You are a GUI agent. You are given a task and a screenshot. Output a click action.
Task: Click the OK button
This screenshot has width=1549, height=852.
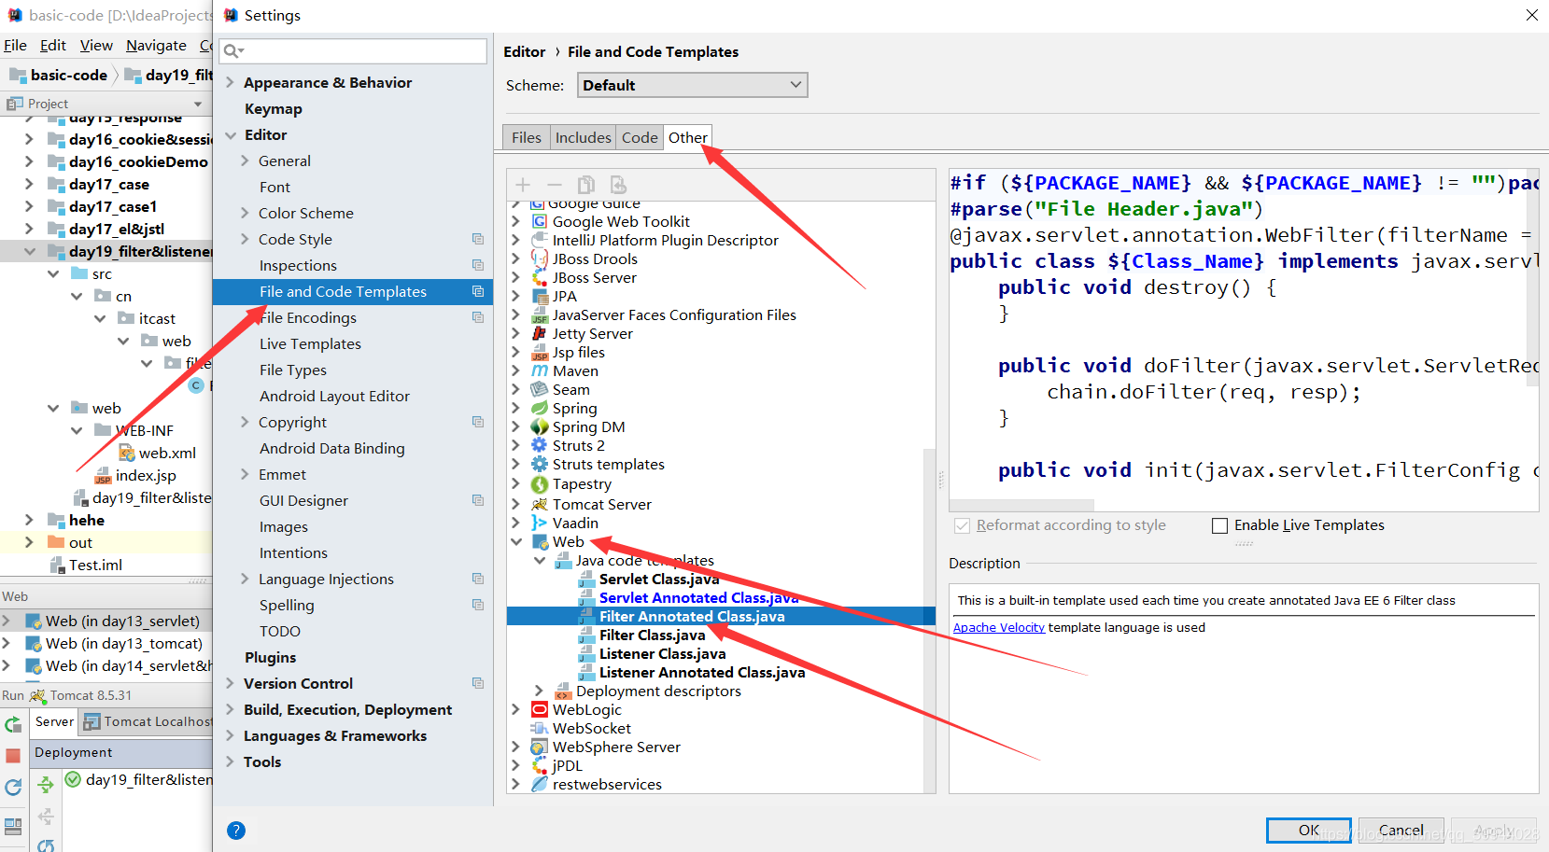click(x=1309, y=830)
